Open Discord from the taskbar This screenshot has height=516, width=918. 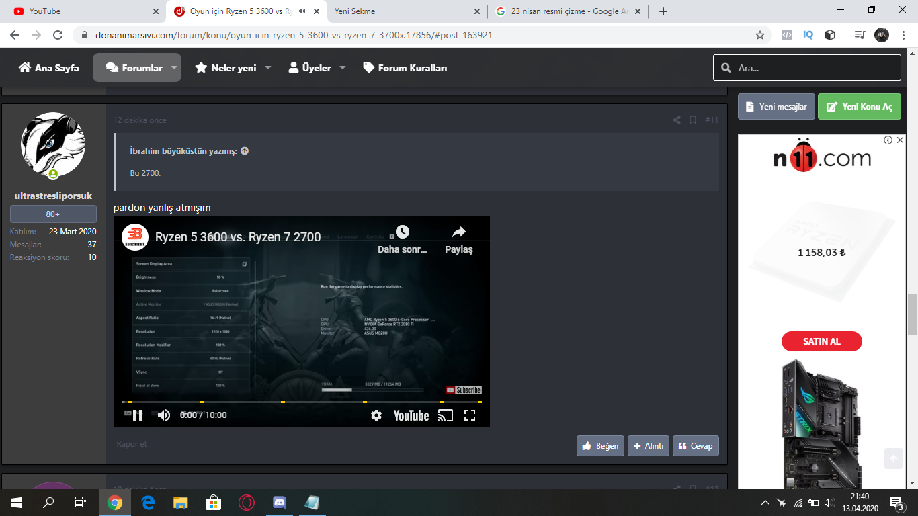[280, 503]
